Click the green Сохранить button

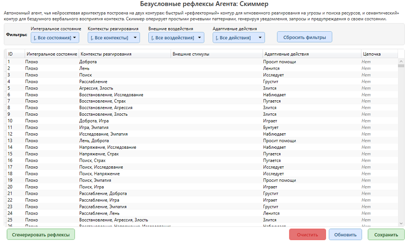pos(386,235)
